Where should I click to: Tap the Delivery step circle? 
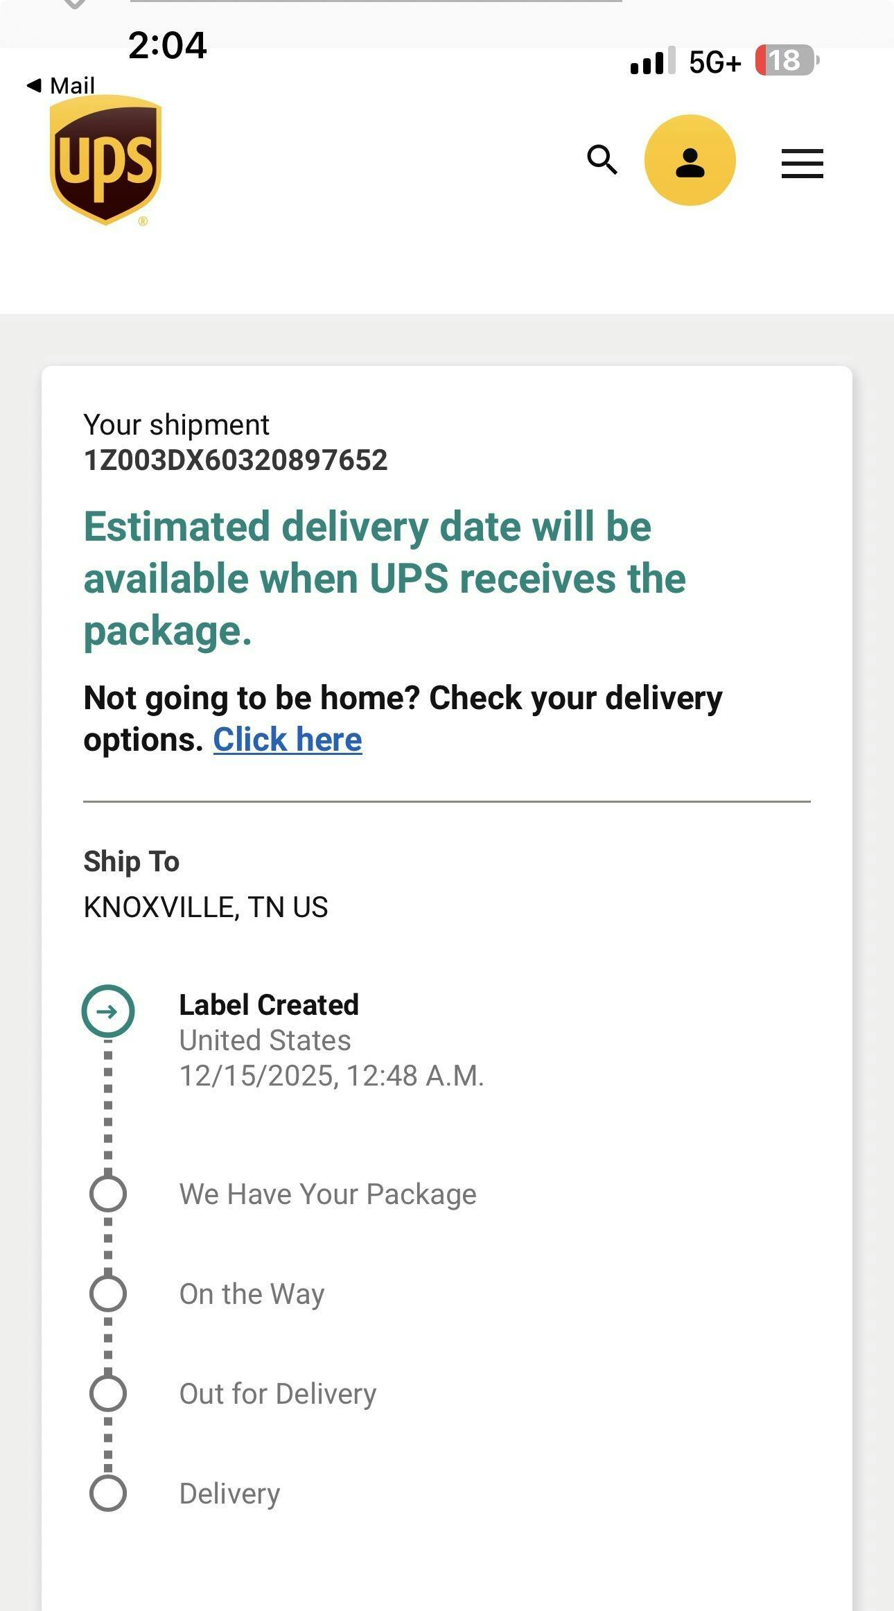(108, 1493)
